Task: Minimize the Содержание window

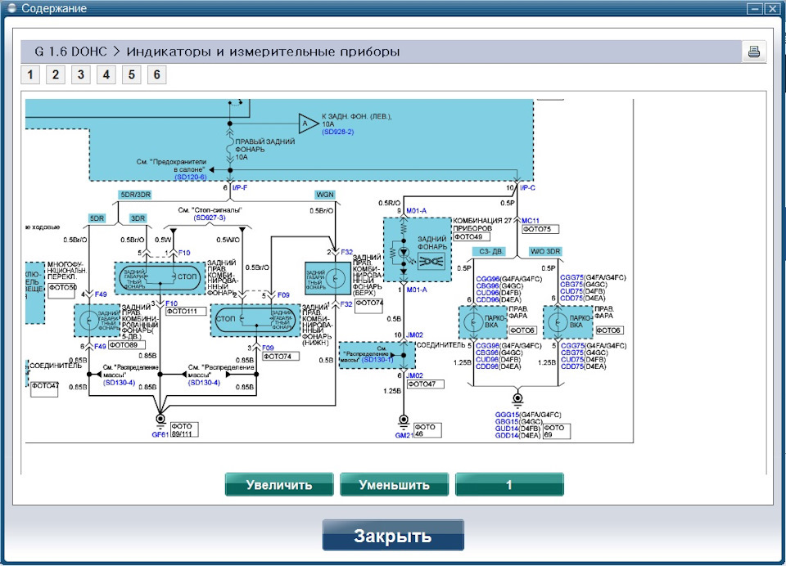Action: pyautogui.click(x=754, y=8)
